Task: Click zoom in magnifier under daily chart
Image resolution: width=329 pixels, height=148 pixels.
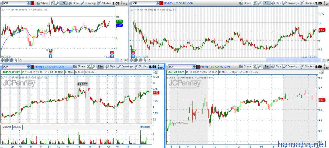Action: (7, 60)
